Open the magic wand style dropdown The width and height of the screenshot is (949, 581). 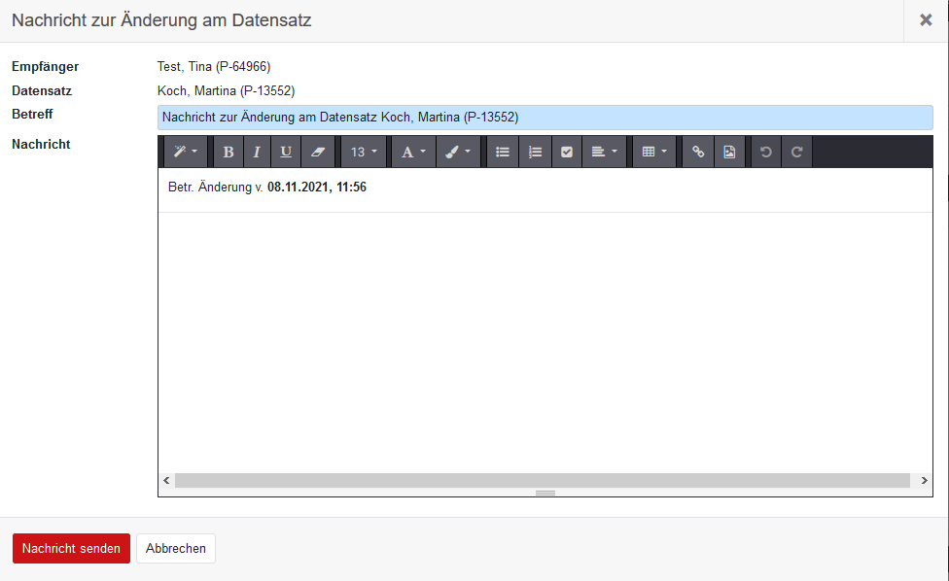tap(186, 153)
